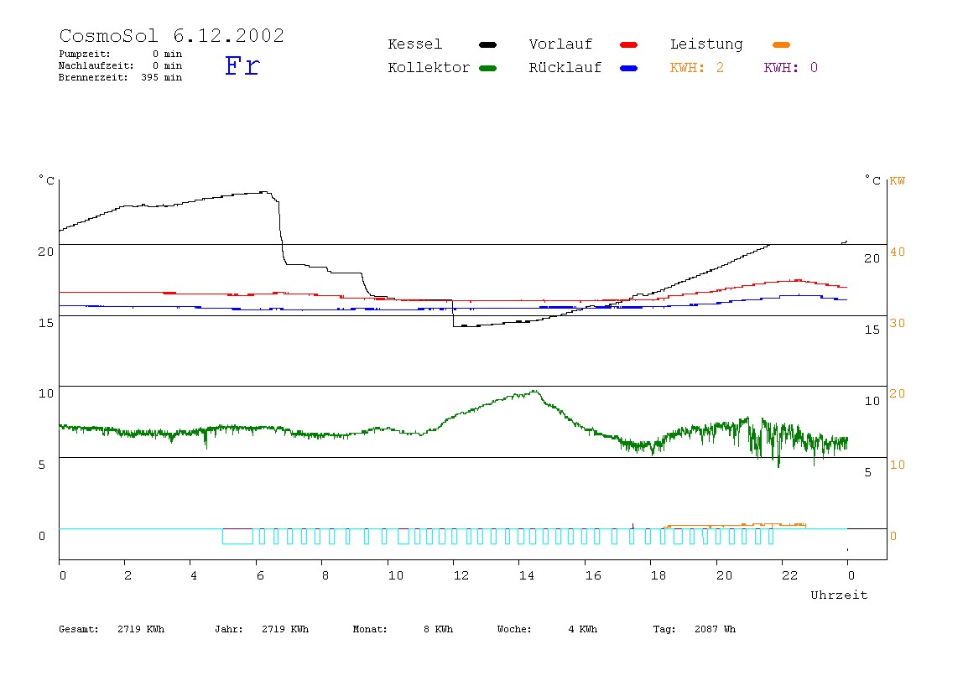Click the 'Leistung' legend label
This screenshot has height=681, width=963.
[706, 44]
